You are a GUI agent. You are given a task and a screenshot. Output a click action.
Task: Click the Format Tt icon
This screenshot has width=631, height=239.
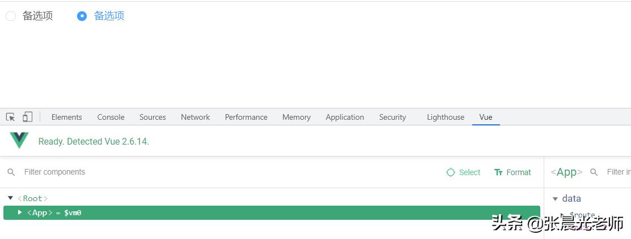(498, 172)
